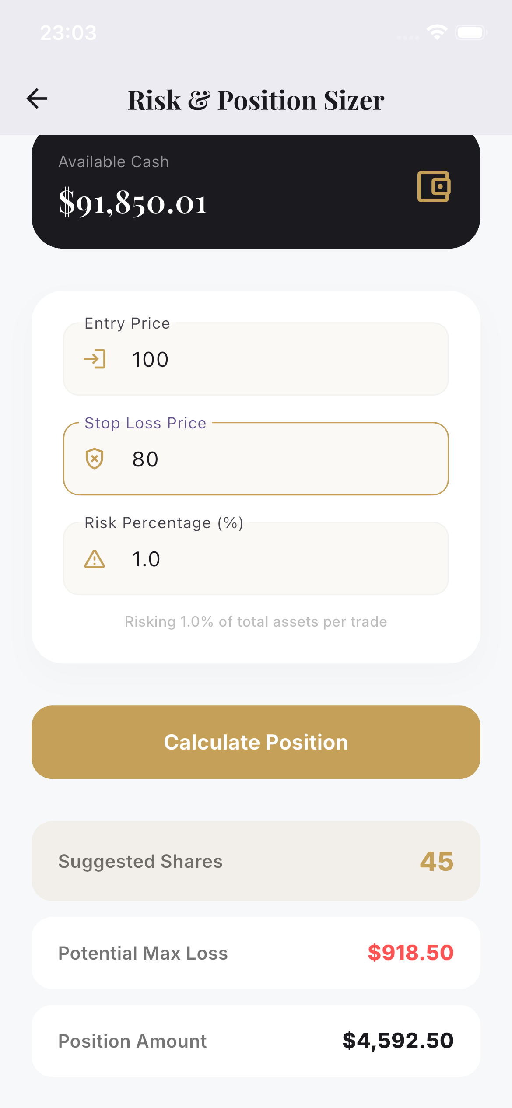Screen dimensions: 512x1108
Task: Tap the risking 1.0% hint text
Action: tap(256, 621)
